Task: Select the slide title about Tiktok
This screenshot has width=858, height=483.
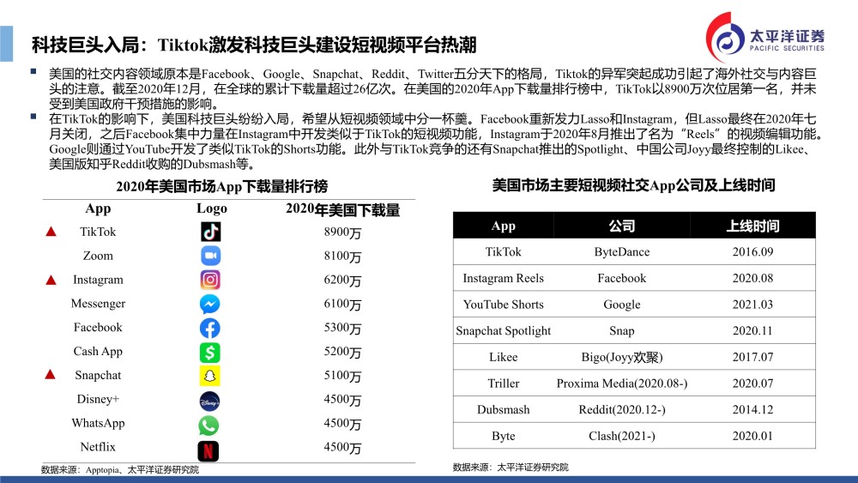Action: pyautogui.click(x=254, y=45)
